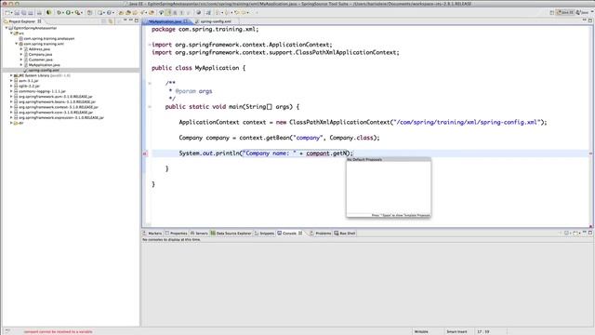Viewport: 595px width, 335px height.
Task: Click the Save toolbar icon
Action: pyautogui.click(x=17, y=13)
